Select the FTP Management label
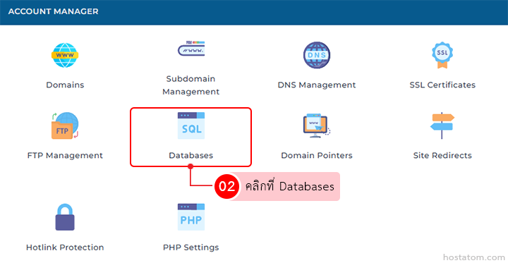Screen dimensions: 508x263 click(65, 155)
